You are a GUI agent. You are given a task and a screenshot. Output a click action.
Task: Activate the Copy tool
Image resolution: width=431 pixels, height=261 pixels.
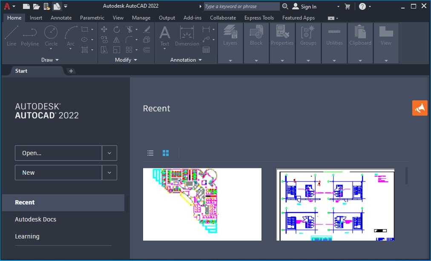click(104, 40)
